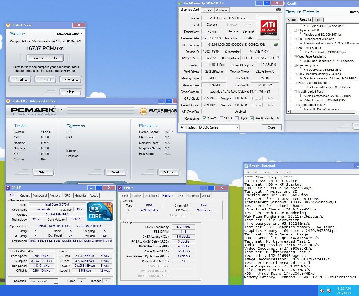Click the Save as button
Viewport: 359px width, 296px height.
tap(71, 80)
